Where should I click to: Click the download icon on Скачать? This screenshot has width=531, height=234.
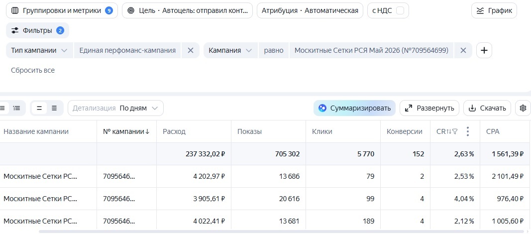click(472, 109)
